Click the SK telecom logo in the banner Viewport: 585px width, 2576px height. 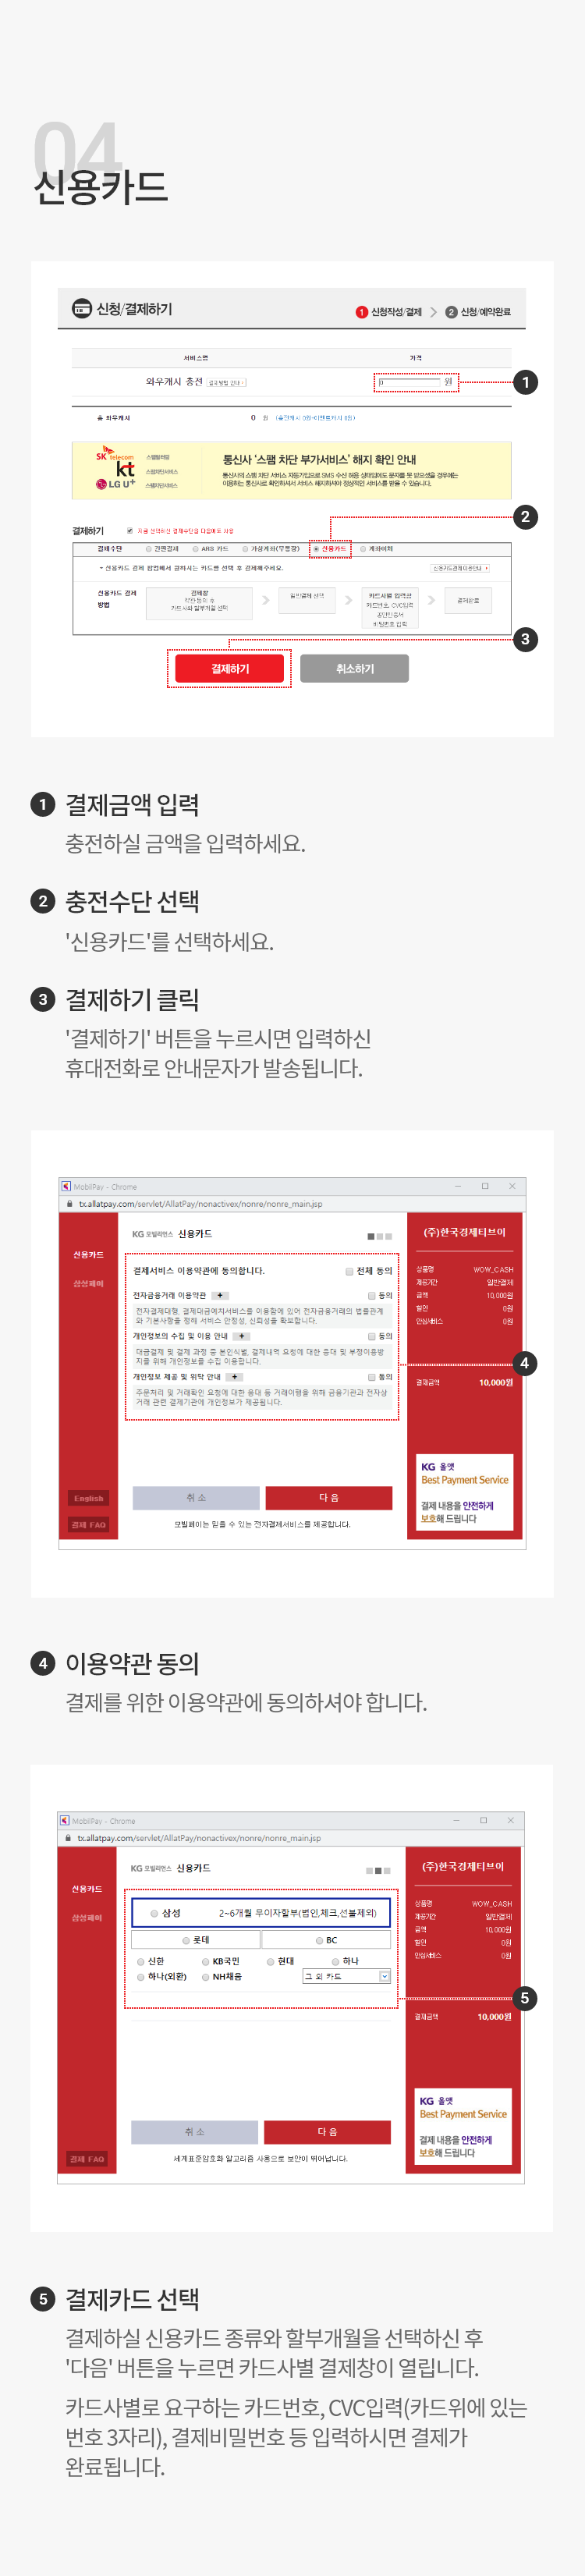(115, 454)
